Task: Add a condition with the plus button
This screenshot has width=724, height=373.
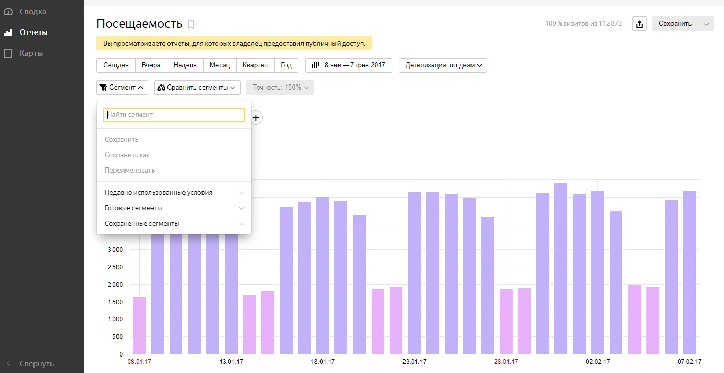Action: 256,117
